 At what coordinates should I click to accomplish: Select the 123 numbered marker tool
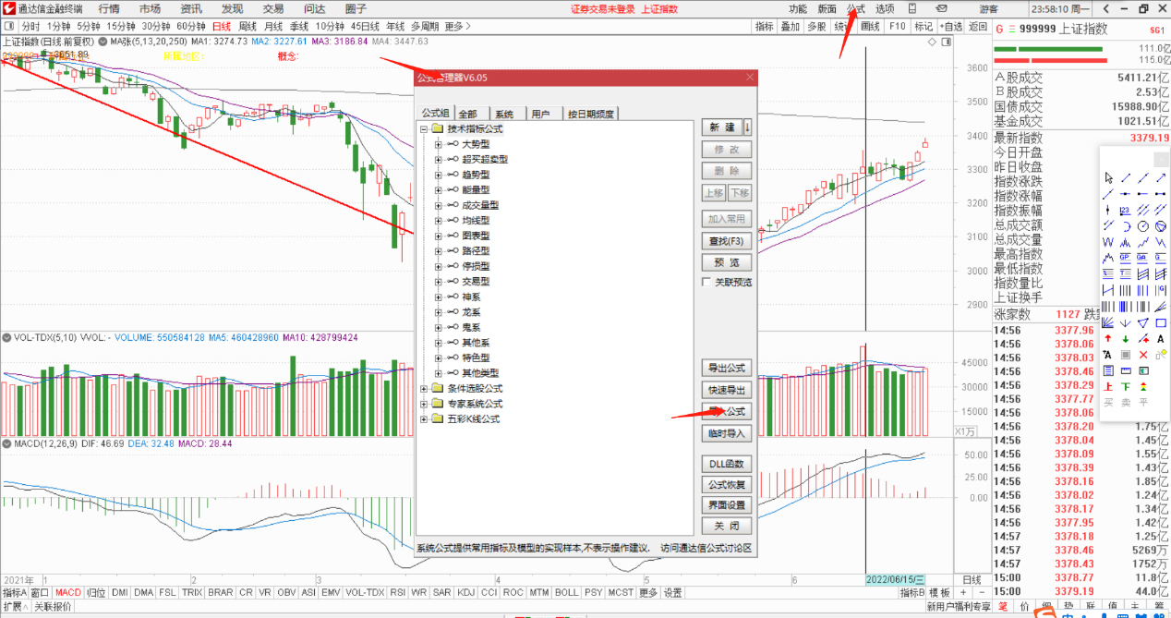tap(1125, 210)
